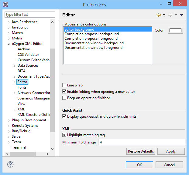Click the Eclipse icon in title bar
This screenshot has height=175, width=189.
[5, 5]
